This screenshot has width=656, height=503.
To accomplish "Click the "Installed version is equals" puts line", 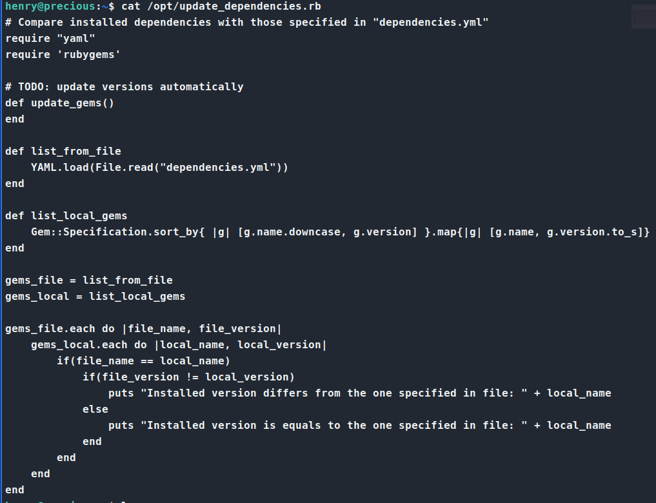I will tap(359, 426).
